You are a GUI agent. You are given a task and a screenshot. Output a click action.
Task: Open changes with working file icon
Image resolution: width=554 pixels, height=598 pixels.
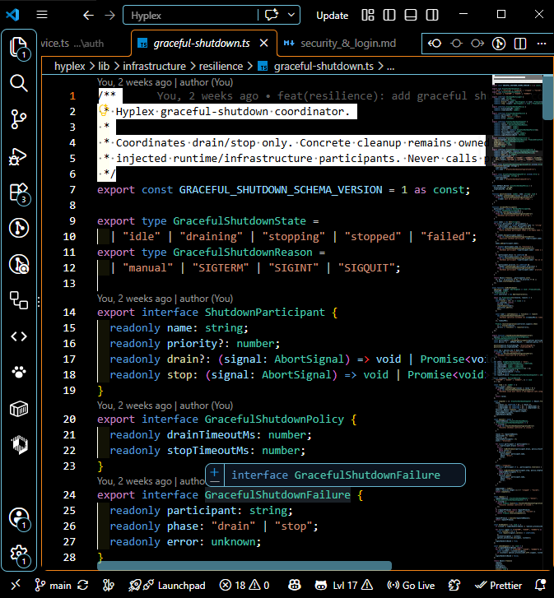pos(456,44)
